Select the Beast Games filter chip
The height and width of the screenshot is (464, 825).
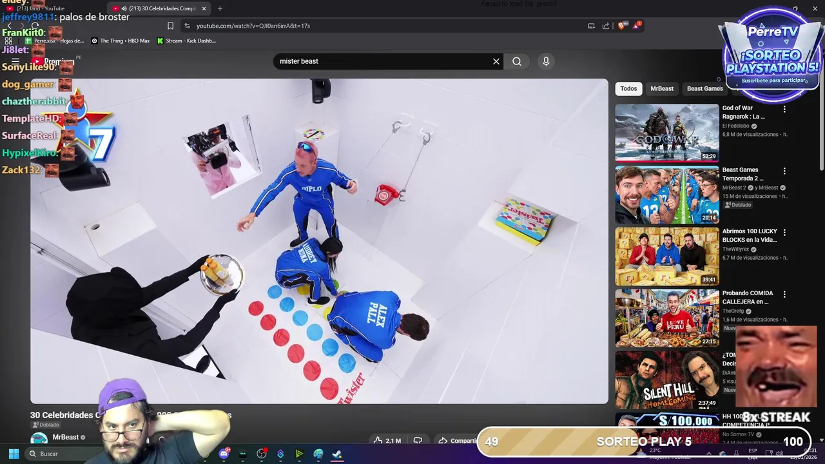point(704,89)
